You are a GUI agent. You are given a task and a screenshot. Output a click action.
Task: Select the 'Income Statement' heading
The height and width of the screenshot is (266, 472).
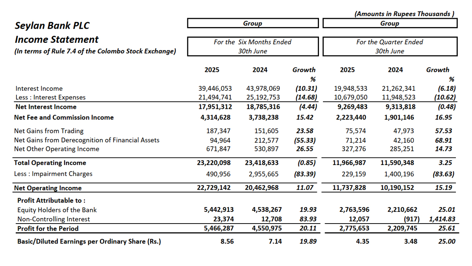click(x=57, y=40)
